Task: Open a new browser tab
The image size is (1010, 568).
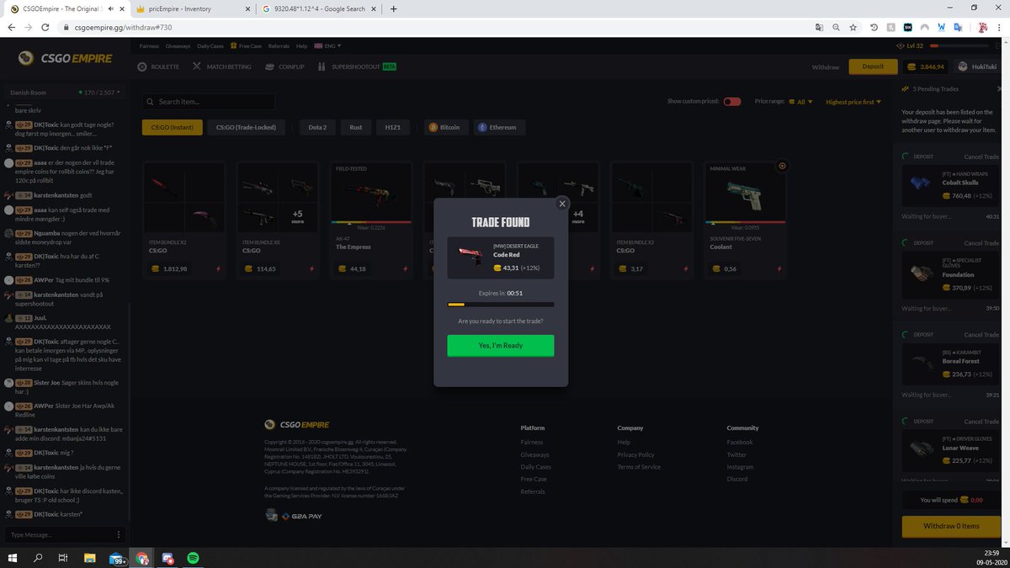Action: [x=393, y=8]
